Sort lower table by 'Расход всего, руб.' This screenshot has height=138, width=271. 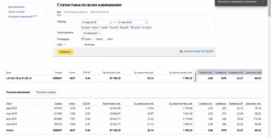(111, 103)
